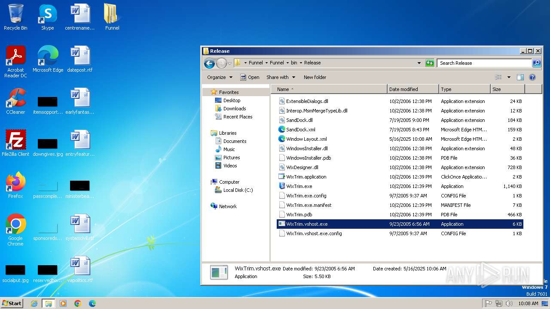
Task: Select the WindowsInstaller.pdb file
Action: [309, 158]
